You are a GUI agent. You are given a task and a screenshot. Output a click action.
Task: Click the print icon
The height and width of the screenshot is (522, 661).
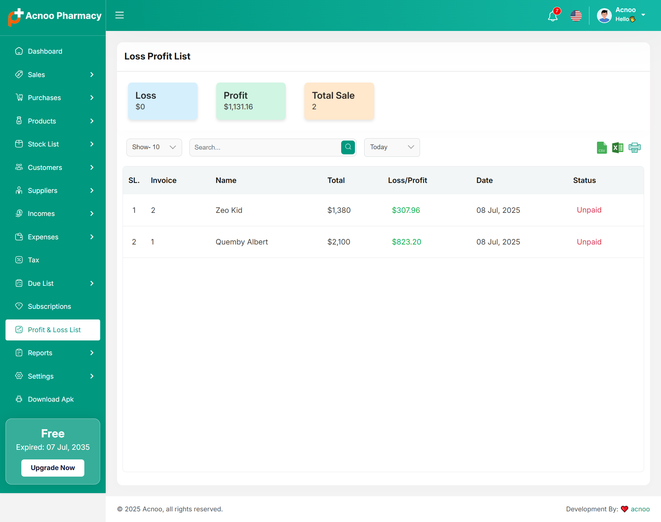pos(634,148)
